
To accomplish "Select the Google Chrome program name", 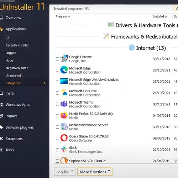I will pyautogui.click(x=80, y=57).
